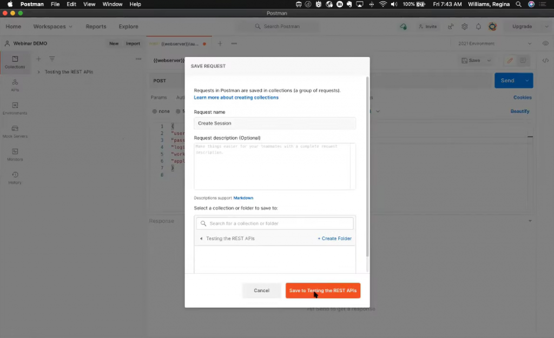Open the APIs sidebar panel
Screen dimensions: 554x338
click(15, 85)
